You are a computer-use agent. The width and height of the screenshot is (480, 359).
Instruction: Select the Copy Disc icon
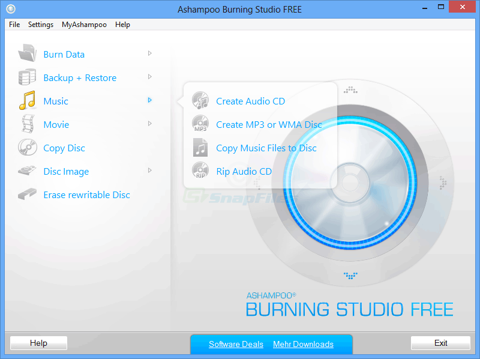(x=27, y=148)
